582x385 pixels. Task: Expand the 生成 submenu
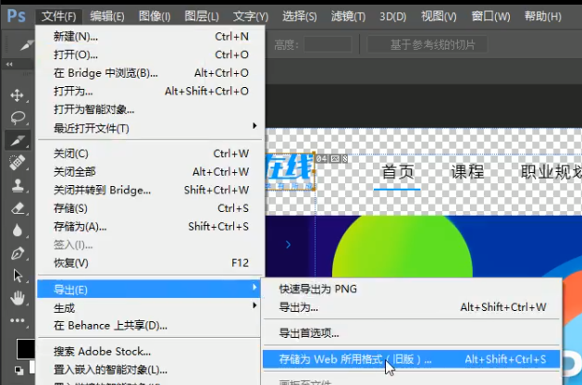click(x=149, y=307)
